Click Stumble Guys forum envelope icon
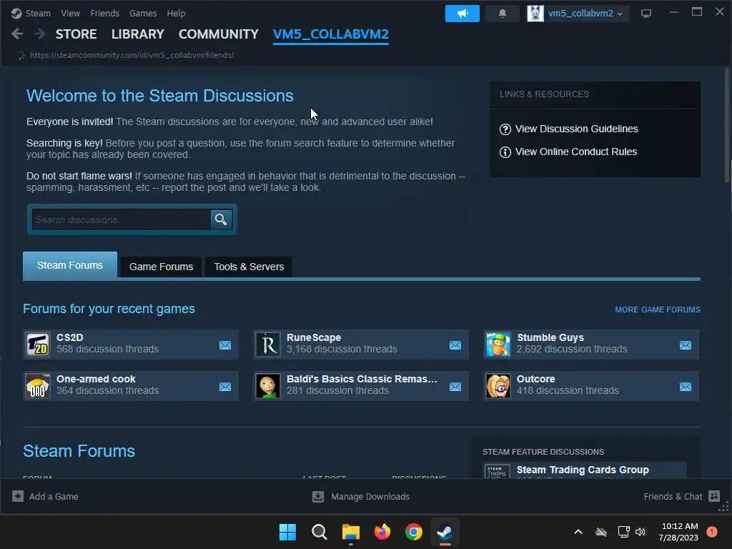The width and height of the screenshot is (732, 549). tap(686, 345)
